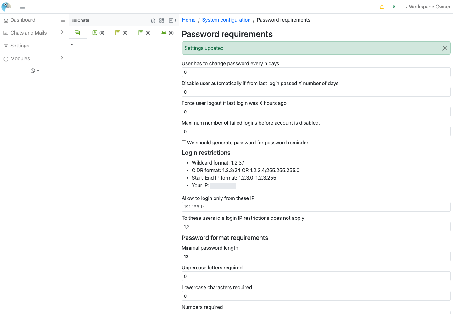Image resolution: width=453 pixels, height=314 pixels.
Task: Click the 'Wildcard format: 1.2.3.*' text
Action: click(x=218, y=163)
